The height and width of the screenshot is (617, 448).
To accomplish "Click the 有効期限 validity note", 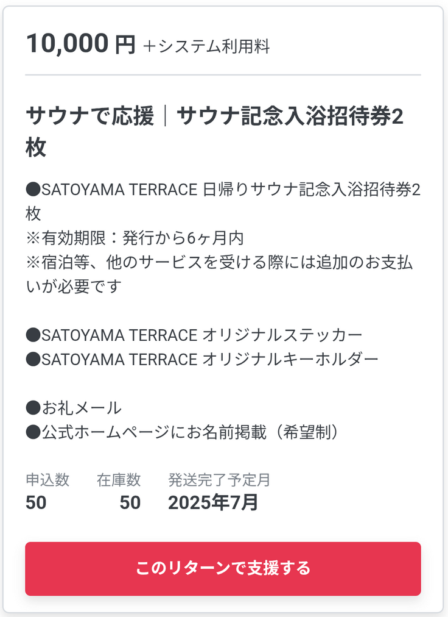I will pos(135,238).
